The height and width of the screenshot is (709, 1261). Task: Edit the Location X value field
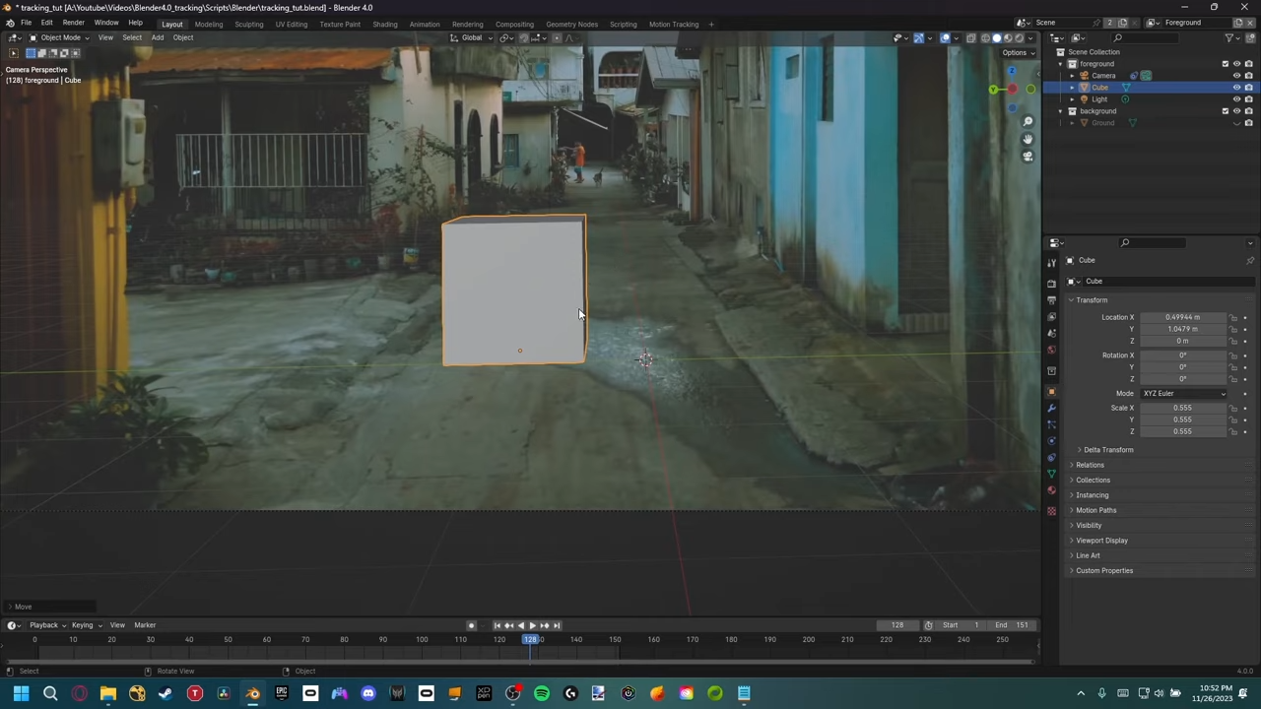1182,317
